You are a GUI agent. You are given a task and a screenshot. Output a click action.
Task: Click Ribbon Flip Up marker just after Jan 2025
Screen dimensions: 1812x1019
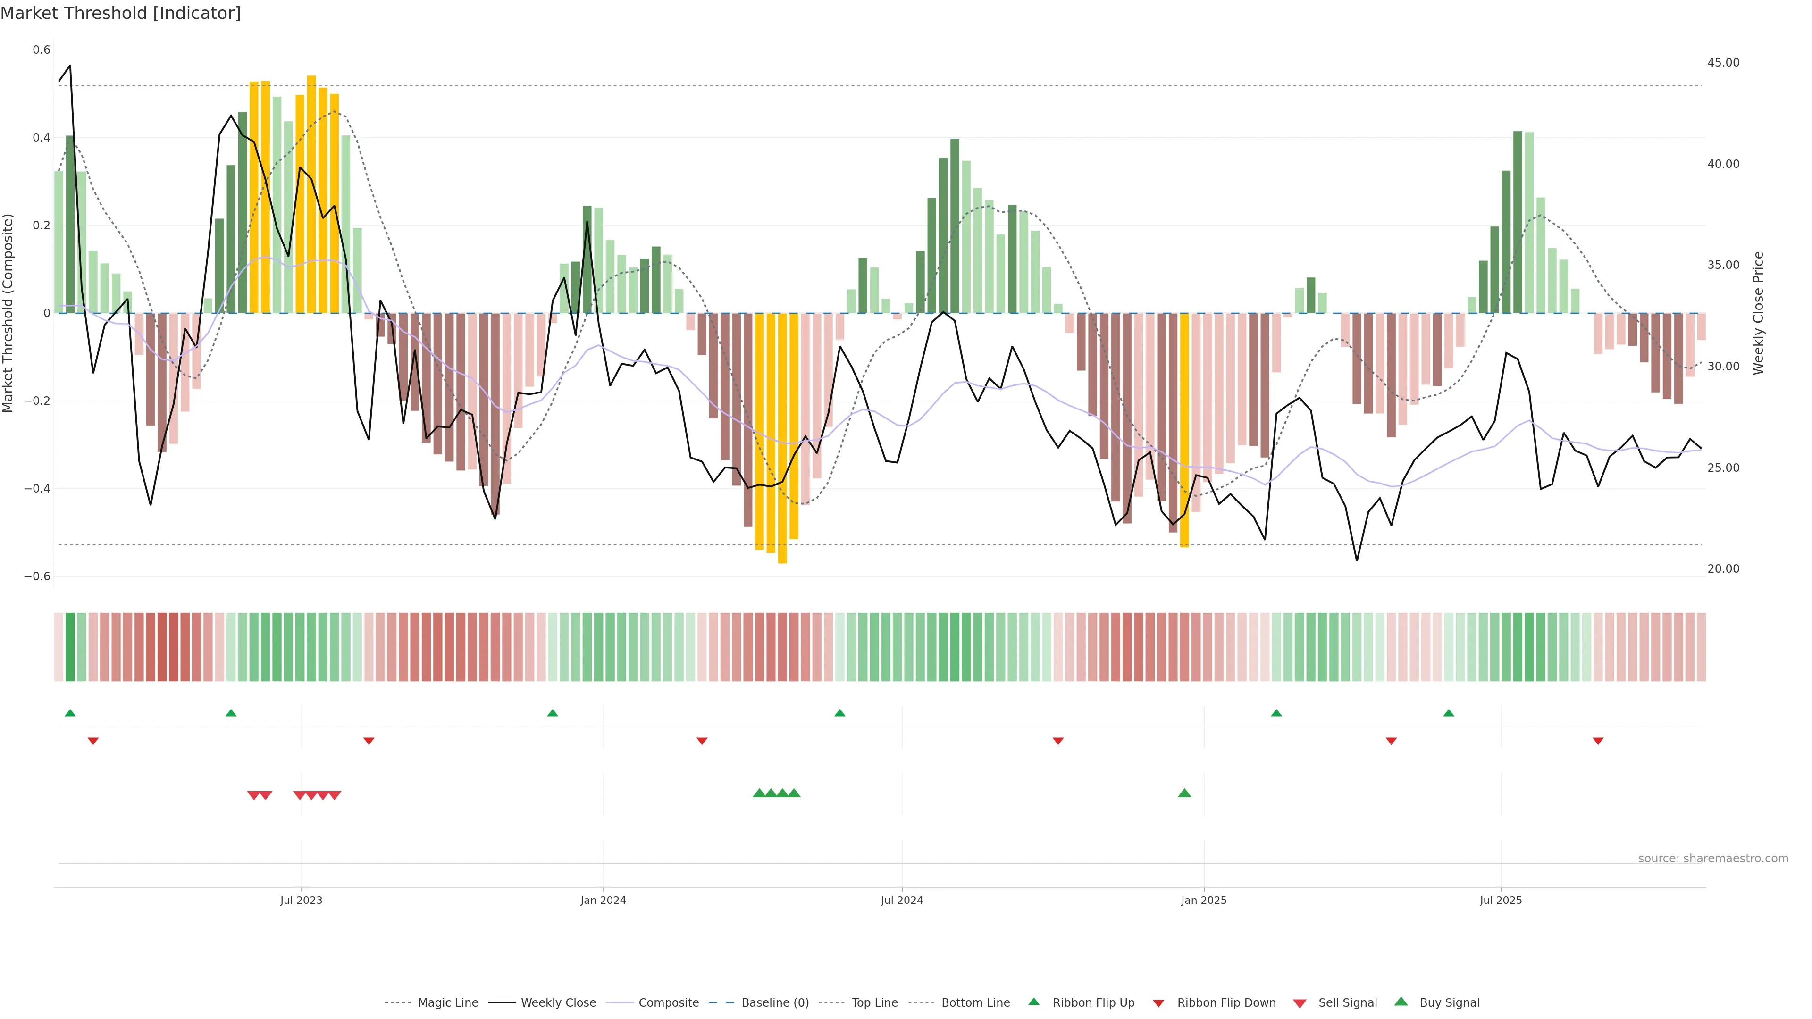click(x=1277, y=713)
